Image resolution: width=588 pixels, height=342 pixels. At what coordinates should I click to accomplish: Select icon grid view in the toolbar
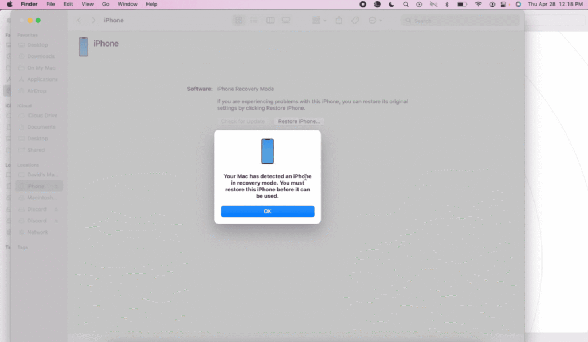click(x=238, y=20)
